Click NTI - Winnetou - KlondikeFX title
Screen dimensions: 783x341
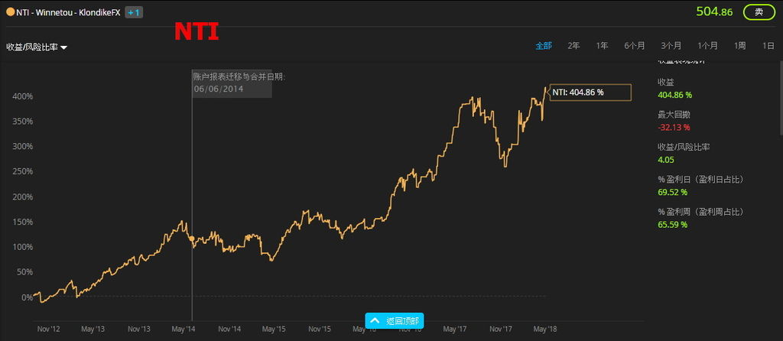coord(68,12)
